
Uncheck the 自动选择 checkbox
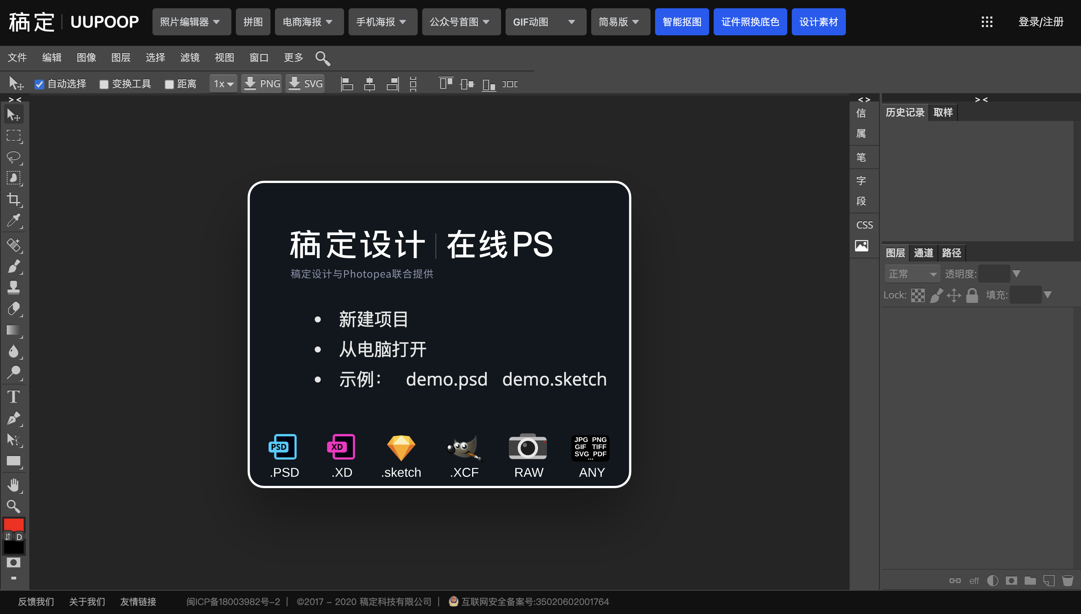pyautogui.click(x=39, y=84)
